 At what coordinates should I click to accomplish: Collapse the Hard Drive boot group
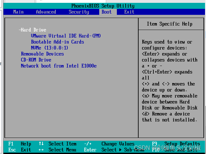coord(32,30)
